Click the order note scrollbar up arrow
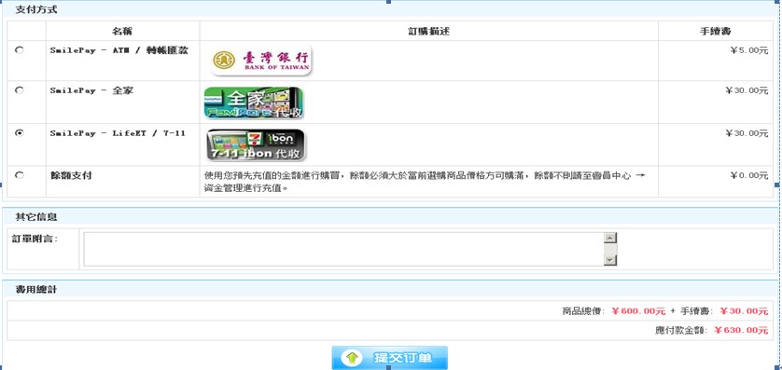Image resolution: width=782 pixels, height=370 pixels. click(610, 238)
